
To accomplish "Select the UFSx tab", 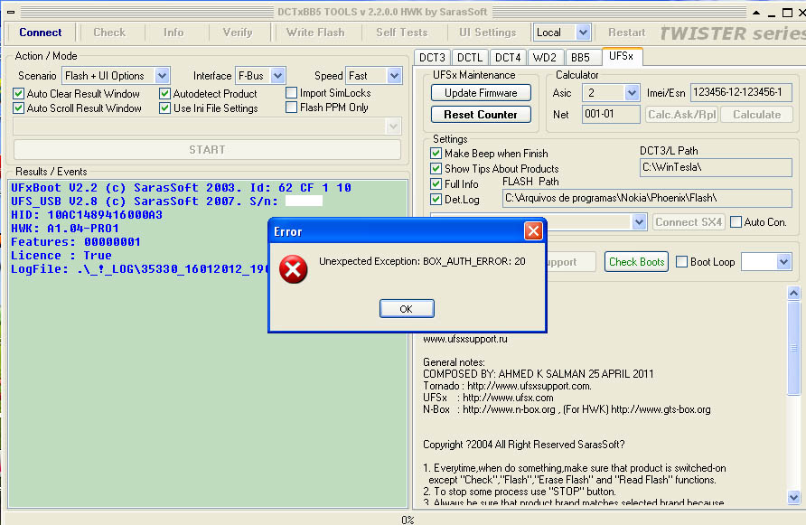I will pos(621,56).
